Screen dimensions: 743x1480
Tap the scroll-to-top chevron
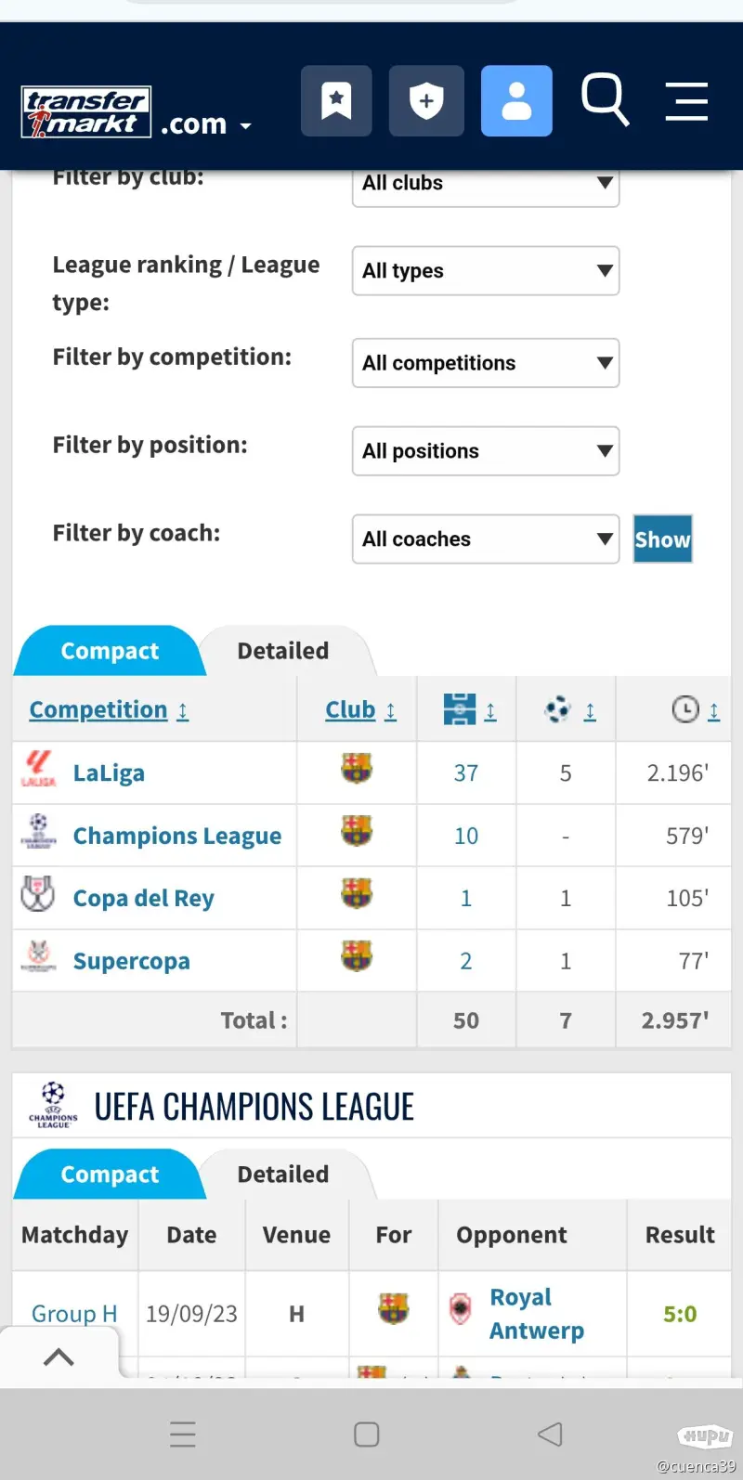(x=59, y=1357)
